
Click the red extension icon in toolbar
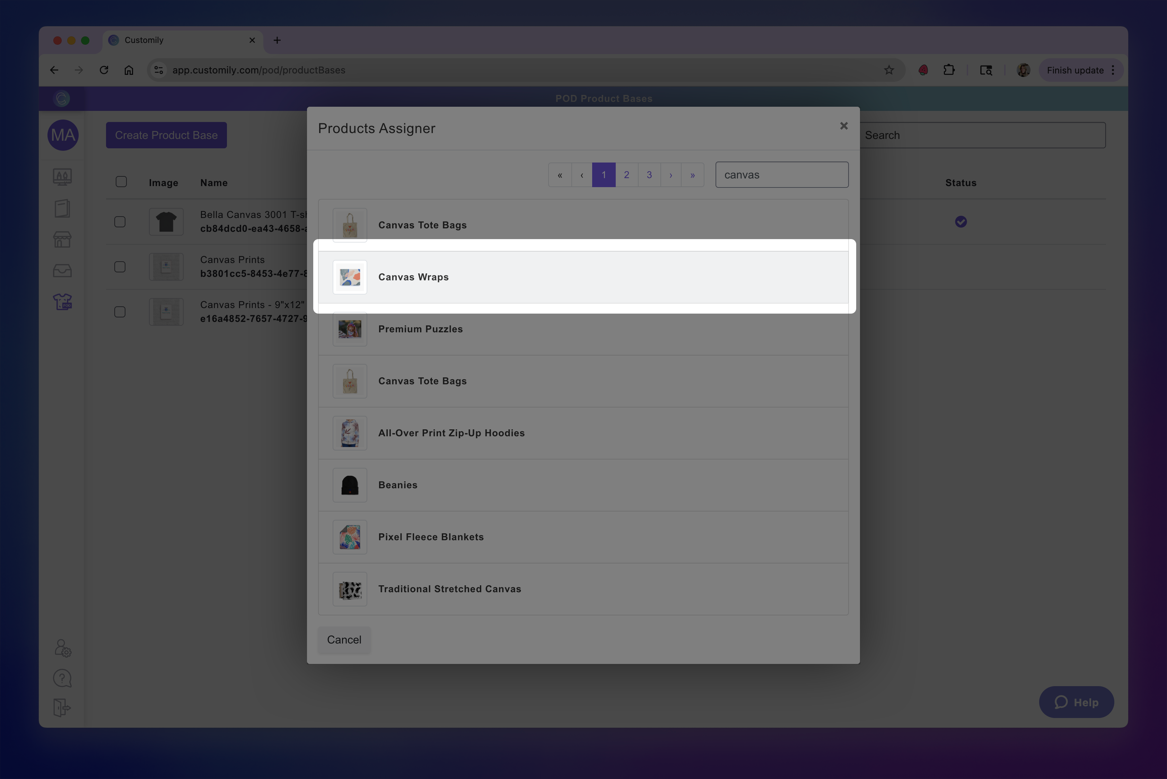point(923,70)
